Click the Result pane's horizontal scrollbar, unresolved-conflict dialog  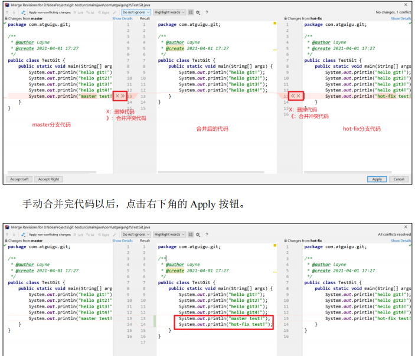[211, 172]
